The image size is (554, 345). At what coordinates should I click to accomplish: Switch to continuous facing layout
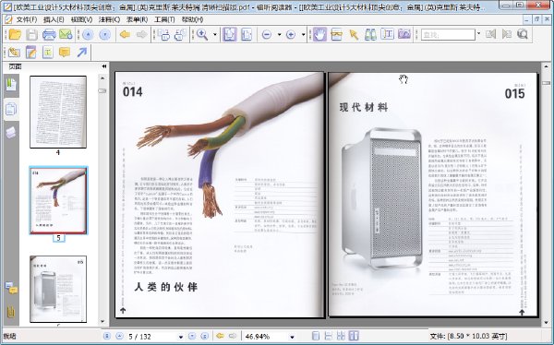tap(341, 336)
